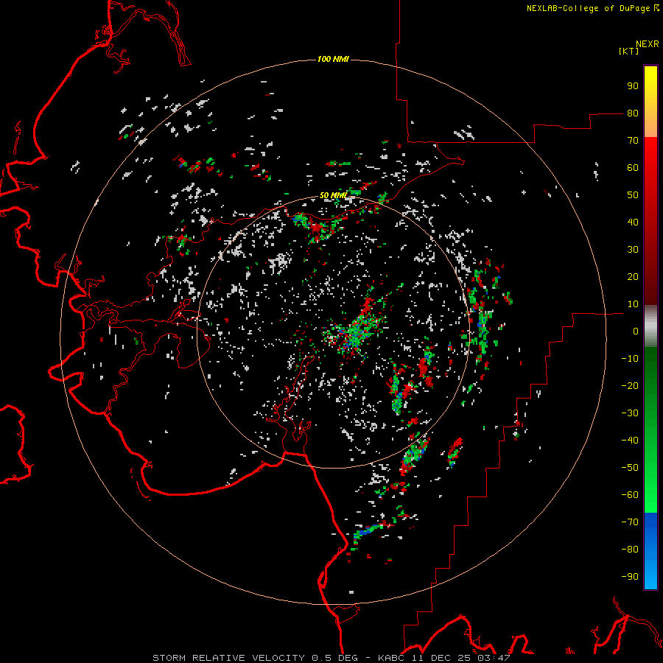The image size is (663, 663).
Task: Click the 70 value on the velocity scale
Action: pos(633,141)
